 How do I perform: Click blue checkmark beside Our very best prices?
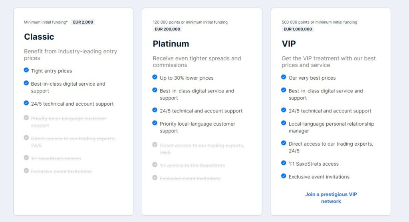(x=284, y=77)
